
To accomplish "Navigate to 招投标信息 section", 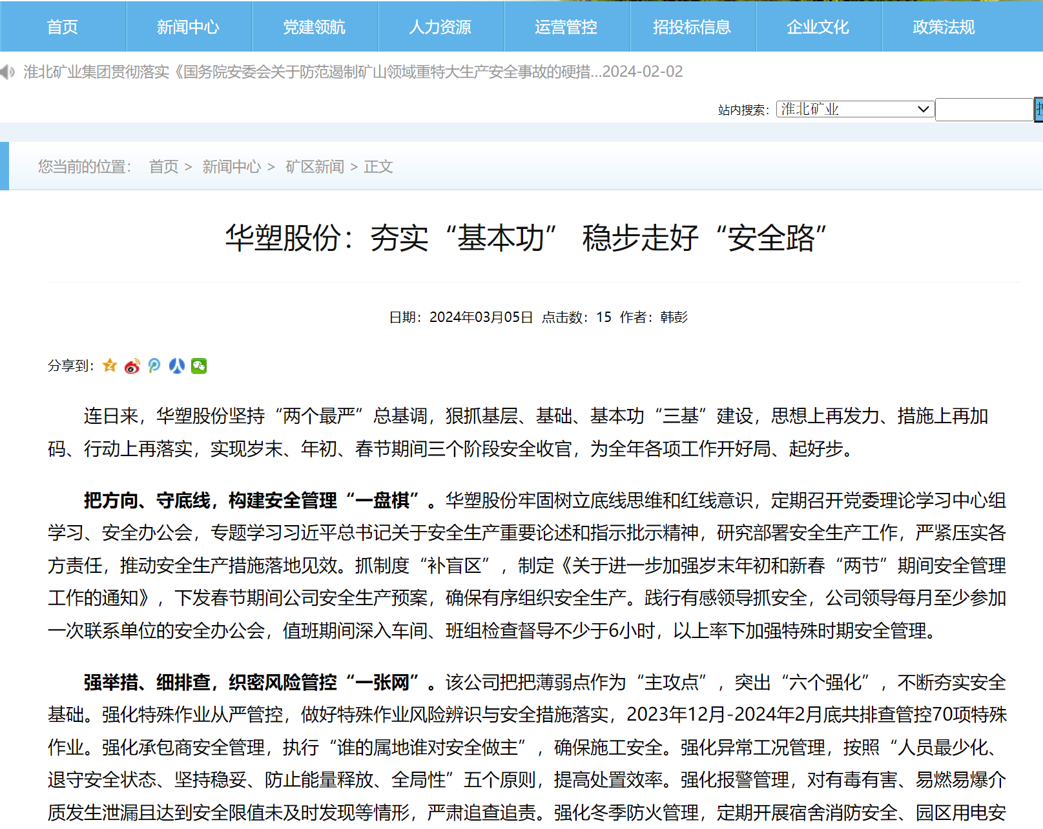I will coord(692,27).
